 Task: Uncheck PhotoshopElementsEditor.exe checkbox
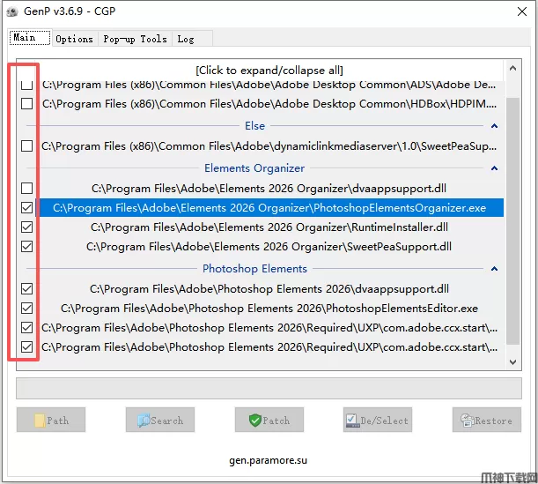coord(26,309)
